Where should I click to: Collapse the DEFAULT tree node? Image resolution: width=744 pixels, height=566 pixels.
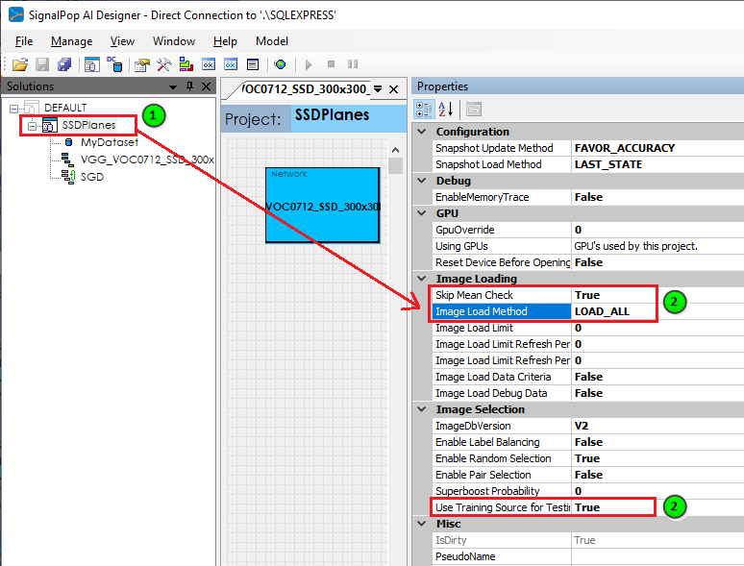click(13, 109)
